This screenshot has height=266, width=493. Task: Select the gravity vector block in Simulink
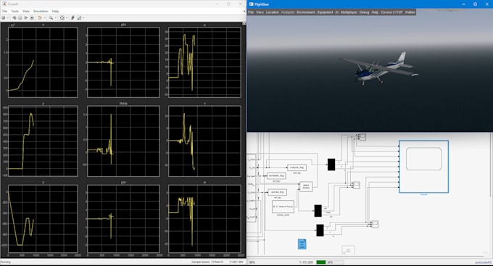(x=283, y=207)
